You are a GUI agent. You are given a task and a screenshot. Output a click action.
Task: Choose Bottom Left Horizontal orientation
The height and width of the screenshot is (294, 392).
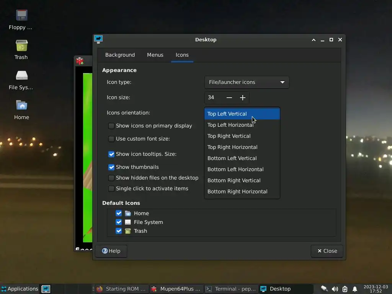click(242, 169)
